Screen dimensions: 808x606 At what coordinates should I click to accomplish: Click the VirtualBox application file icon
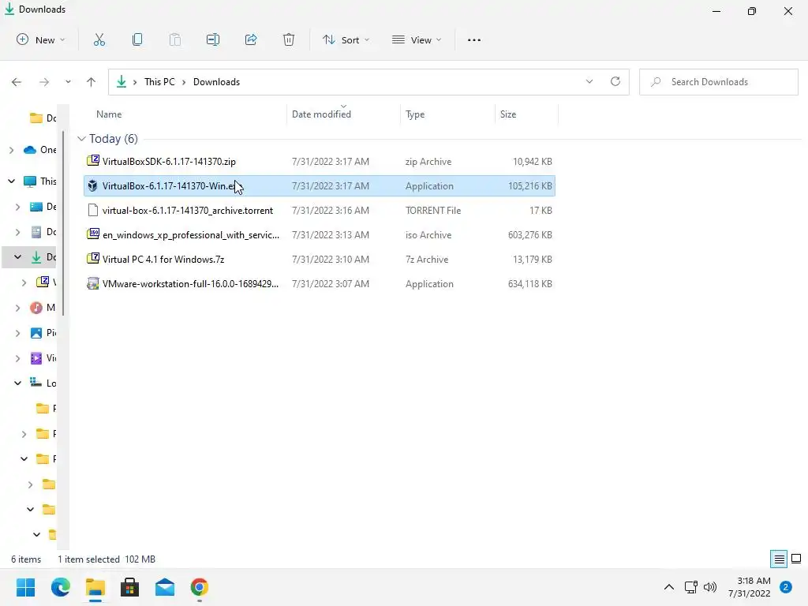coord(93,186)
